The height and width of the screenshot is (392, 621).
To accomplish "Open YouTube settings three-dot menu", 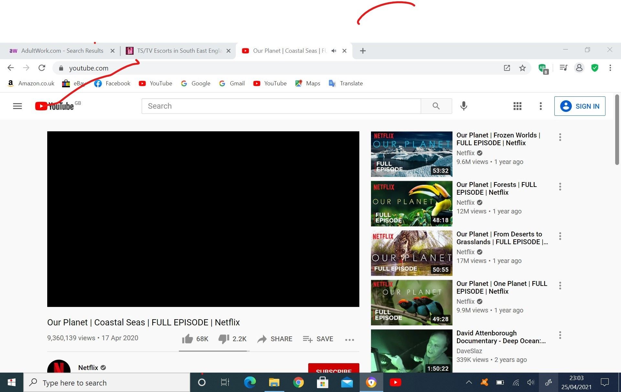I will tap(540, 106).
